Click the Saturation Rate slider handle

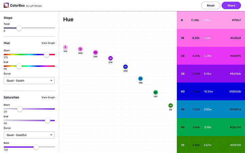click(36, 147)
